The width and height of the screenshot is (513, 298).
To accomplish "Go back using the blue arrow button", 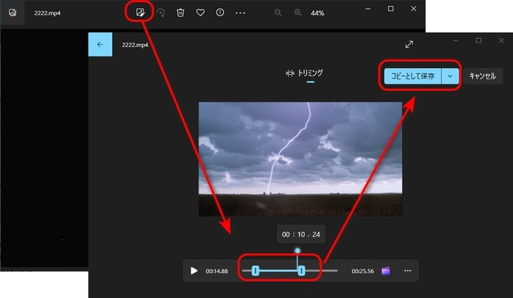I will (x=100, y=45).
